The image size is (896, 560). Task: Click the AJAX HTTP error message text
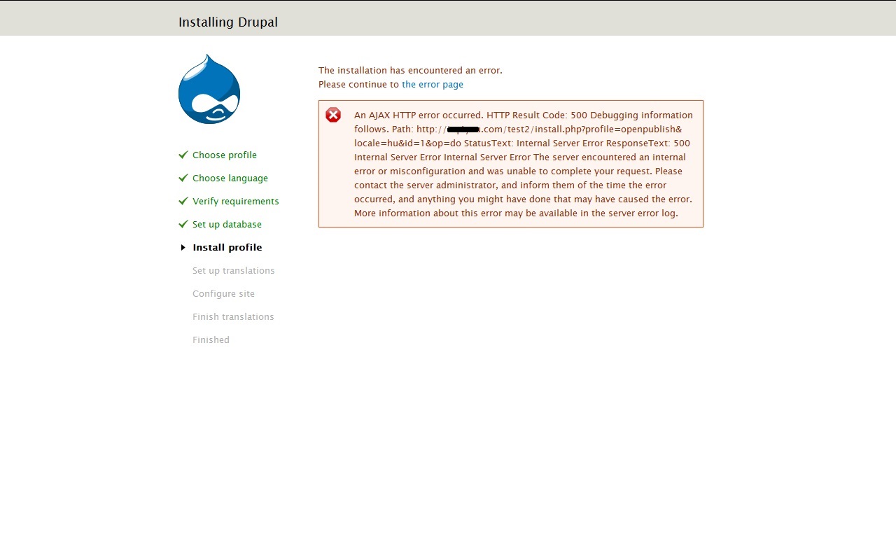(523, 164)
